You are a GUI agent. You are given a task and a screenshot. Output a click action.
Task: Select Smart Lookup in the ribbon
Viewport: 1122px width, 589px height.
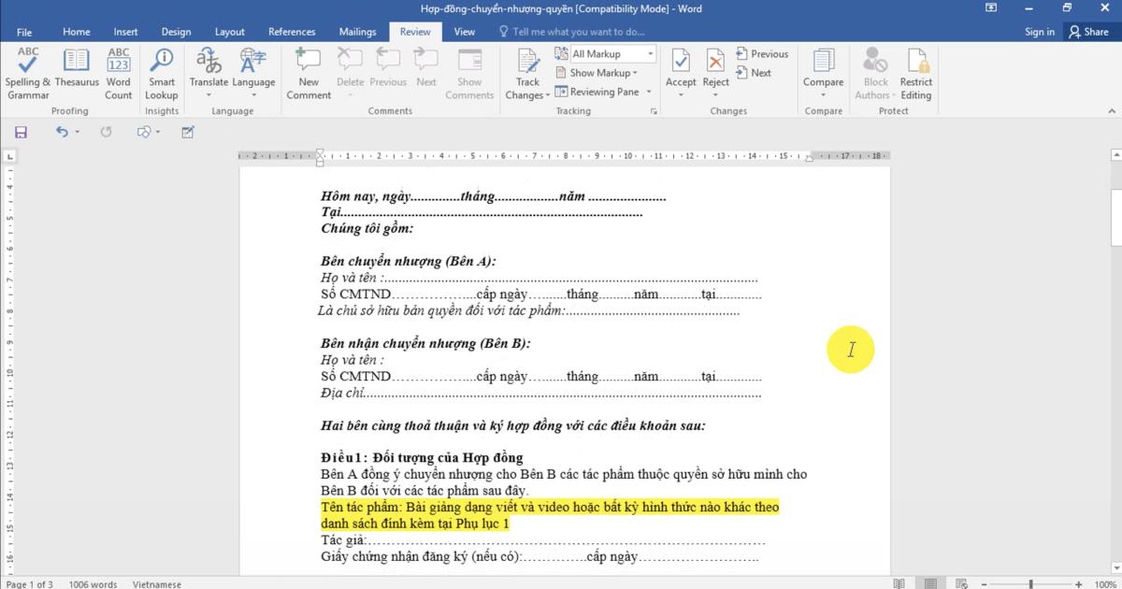coord(161,72)
